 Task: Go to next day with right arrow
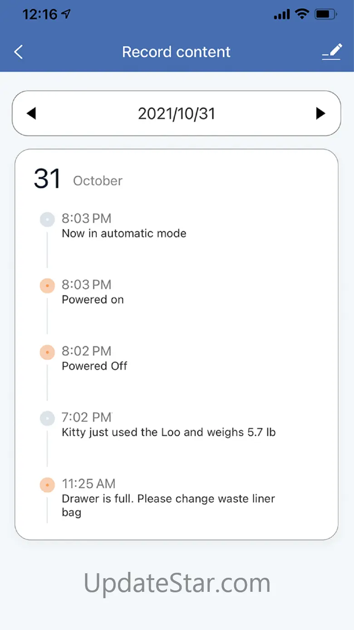pyautogui.click(x=321, y=113)
